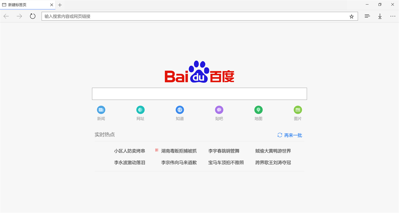The width and height of the screenshot is (399, 213).
Task: Minimize the browser window
Action: point(367,4)
